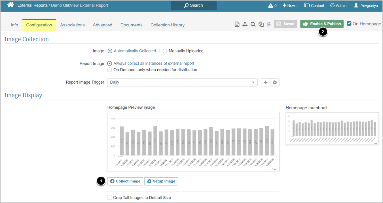Open the alerts warning triangle indicator
This screenshot has height=203, width=383.
pyautogui.click(x=271, y=5)
